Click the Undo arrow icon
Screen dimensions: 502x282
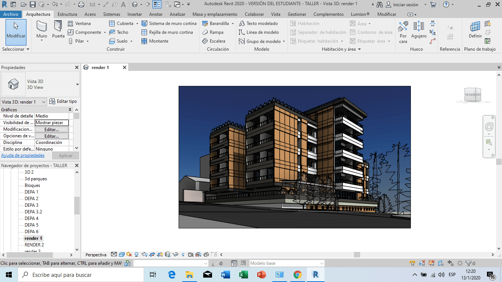pyautogui.click(x=54, y=5)
